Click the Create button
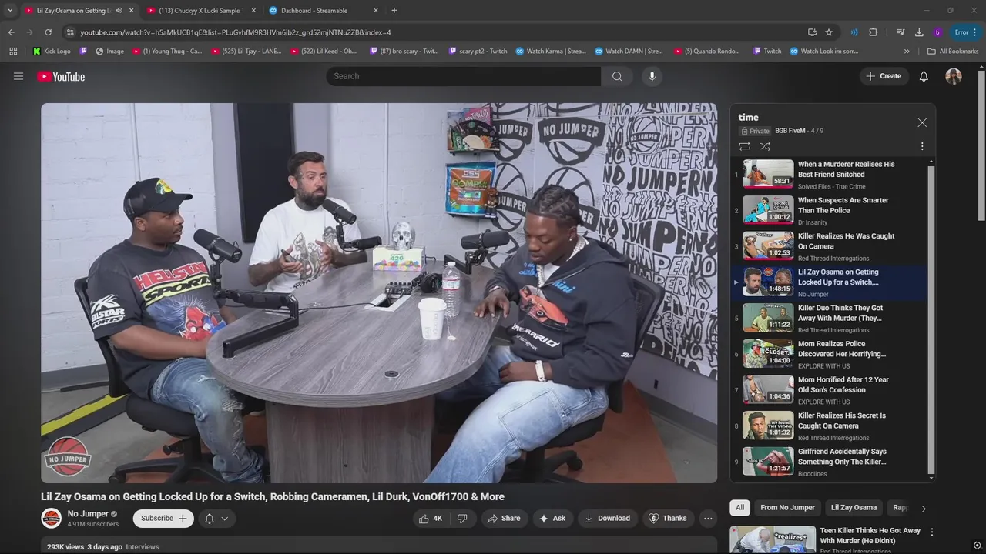Screen dimensions: 986x554 (x=884, y=76)
